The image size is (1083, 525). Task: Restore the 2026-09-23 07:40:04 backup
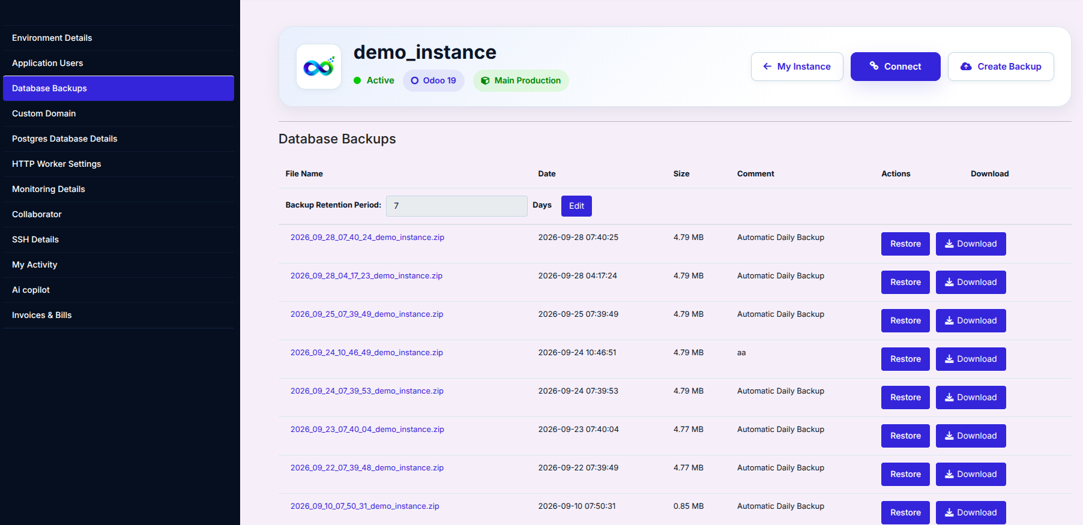coord(905,436)
